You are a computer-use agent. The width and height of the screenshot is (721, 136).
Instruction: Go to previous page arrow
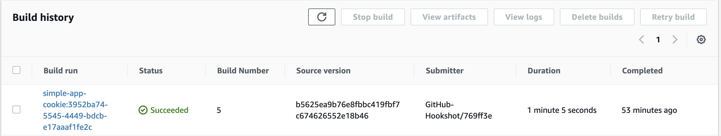[642, 40]
